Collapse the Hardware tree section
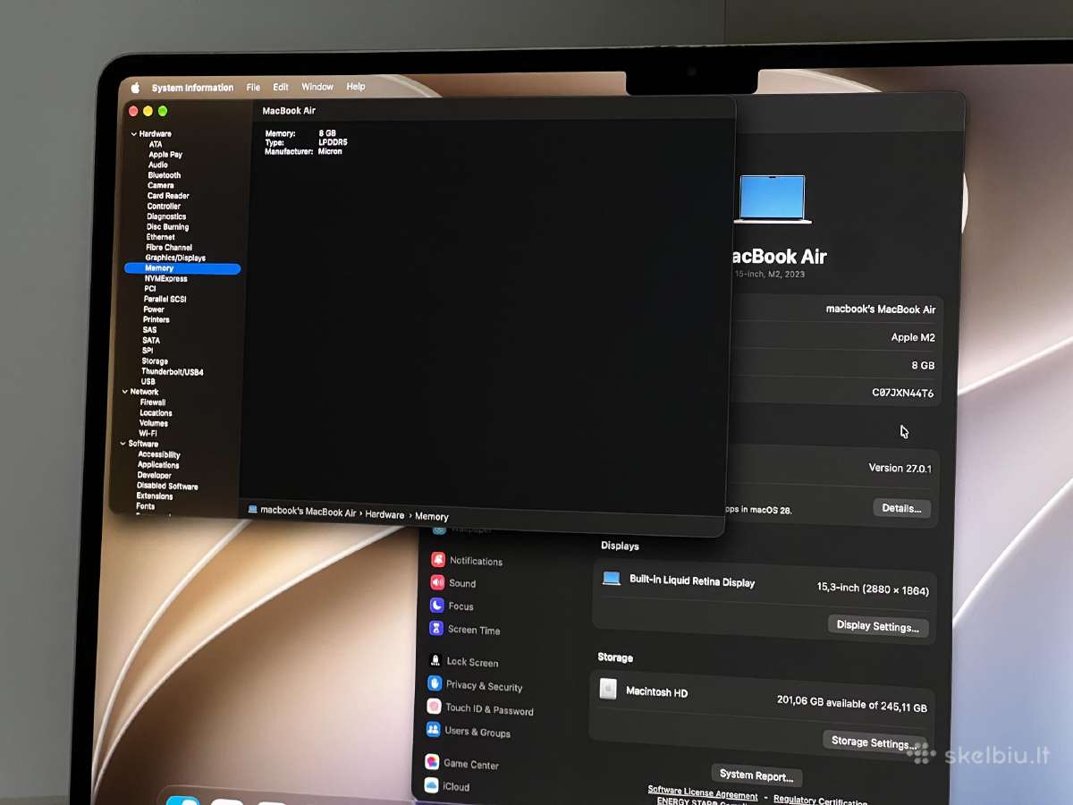Image resolution: width=1073 pixels, height=805 pixels. [x=134, y=134]
